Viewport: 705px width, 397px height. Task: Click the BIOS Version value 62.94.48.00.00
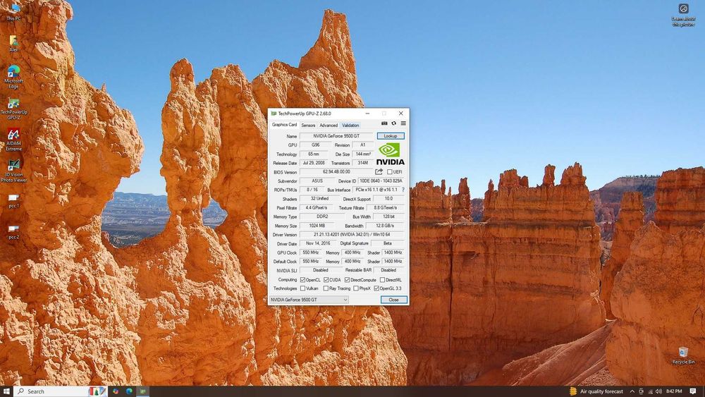click(336, 172)
